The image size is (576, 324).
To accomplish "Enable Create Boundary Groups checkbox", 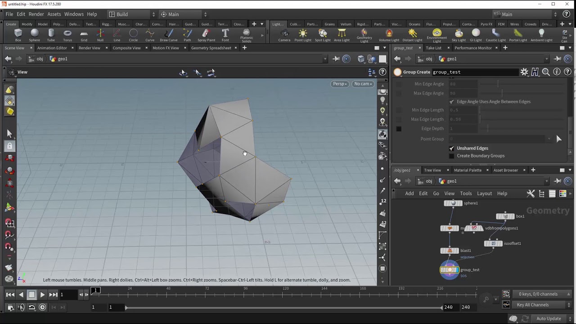I will pyautogui.click(x=451, y=156).
